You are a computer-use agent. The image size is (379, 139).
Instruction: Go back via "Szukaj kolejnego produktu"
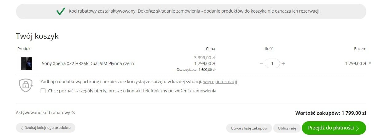(x=45, y=128)
